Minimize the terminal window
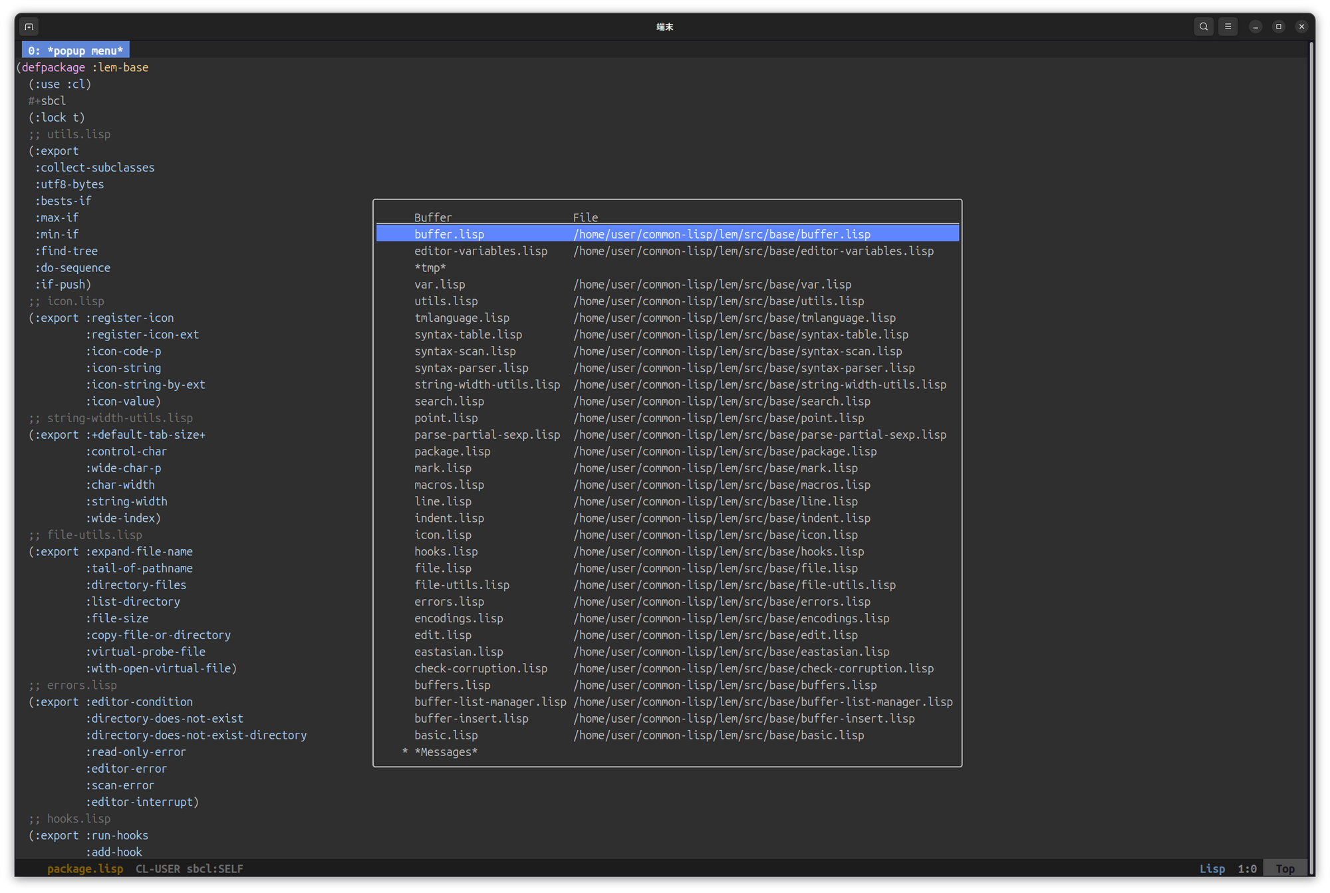1330x893 pixels. 1255,27
